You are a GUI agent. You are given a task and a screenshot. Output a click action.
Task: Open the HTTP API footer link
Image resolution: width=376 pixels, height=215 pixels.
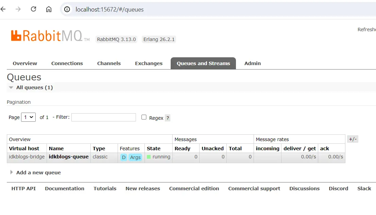23,189
